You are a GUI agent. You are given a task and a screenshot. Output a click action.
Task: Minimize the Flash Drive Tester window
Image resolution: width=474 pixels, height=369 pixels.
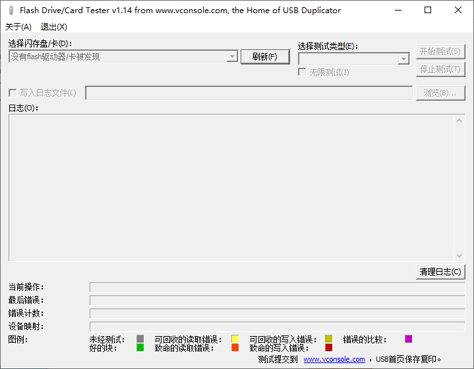[x=398, y=10]
